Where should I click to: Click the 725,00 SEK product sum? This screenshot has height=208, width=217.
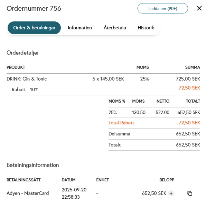(x=188, y=79)
